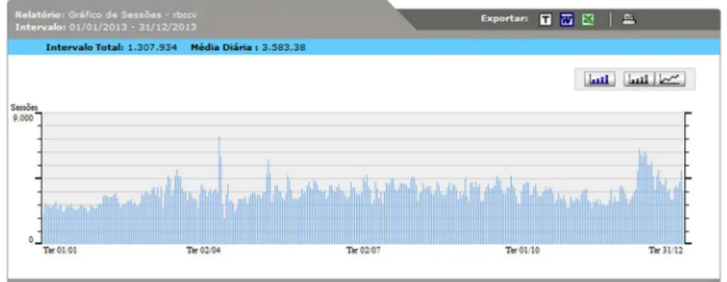This screenshot has width=727, height=282.
Task: Click the 'Exportar:' label
Action: tap(504, 19)
